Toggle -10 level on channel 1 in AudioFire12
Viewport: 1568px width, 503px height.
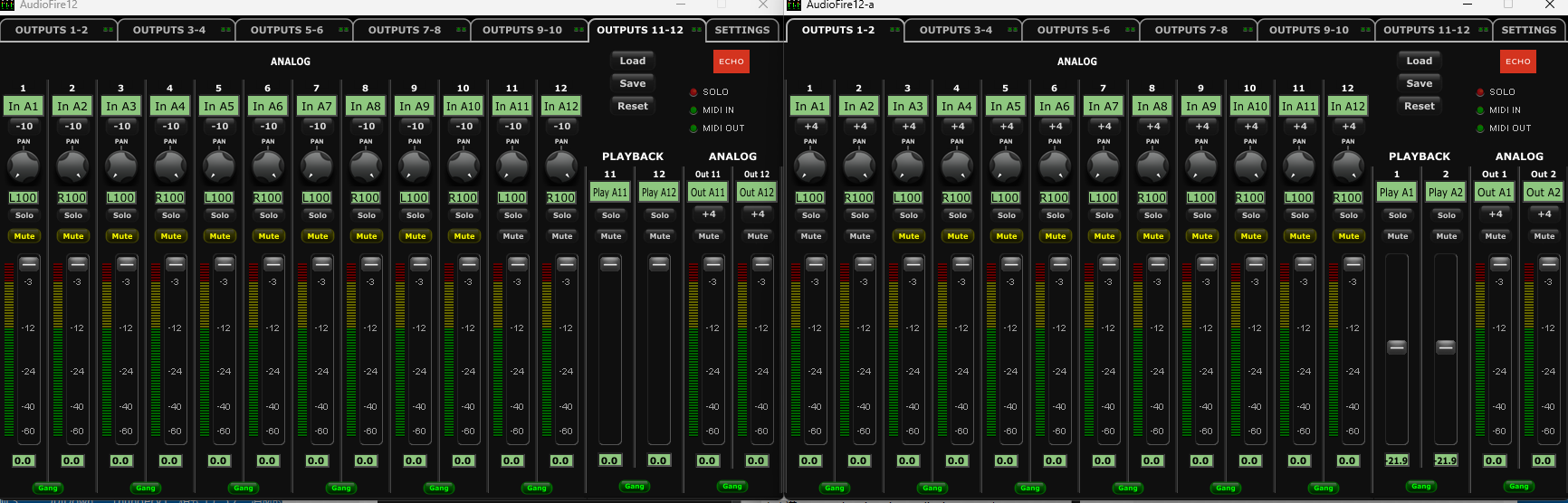pos(24,127)
